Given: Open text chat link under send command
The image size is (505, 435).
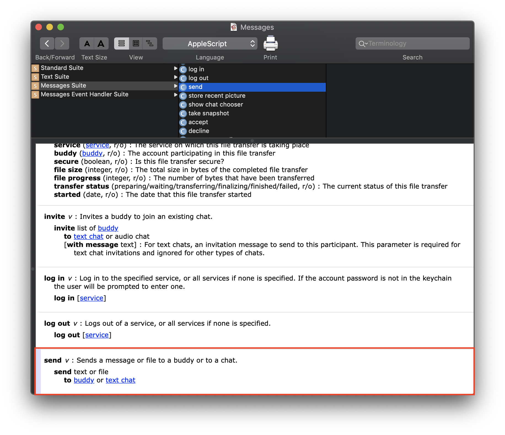Looking at the screenshot, I should pyautogui.click(x=120, y=380).
